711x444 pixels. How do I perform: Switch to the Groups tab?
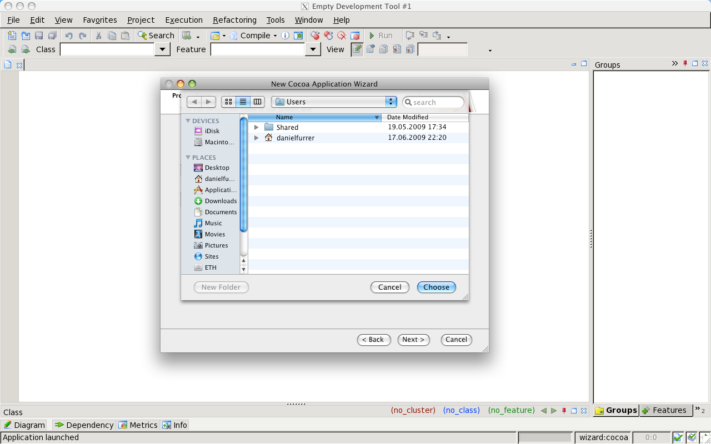point(616,410)
